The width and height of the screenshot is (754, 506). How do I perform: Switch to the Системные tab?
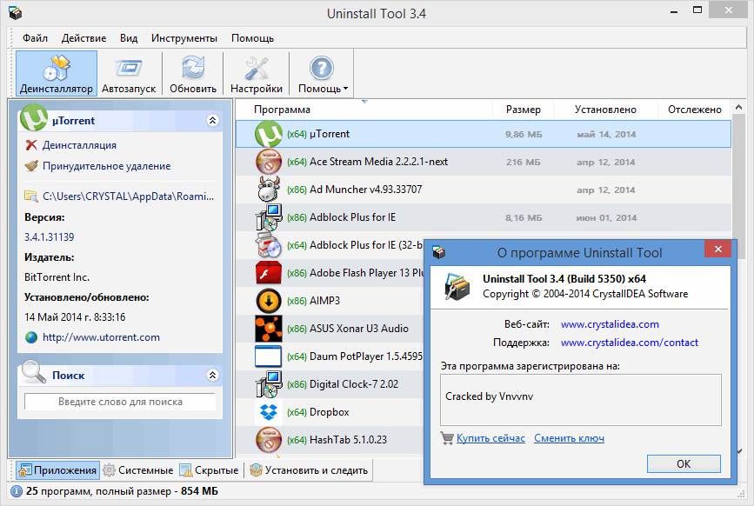click(138, 470)
